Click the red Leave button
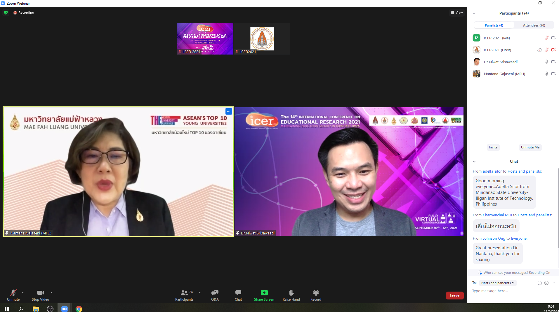The width and height of the screenshot is (559, 312). click(454, 295)
